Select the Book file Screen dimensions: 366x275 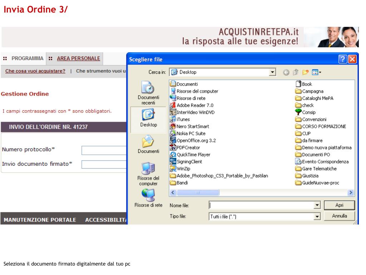[304, 84]
